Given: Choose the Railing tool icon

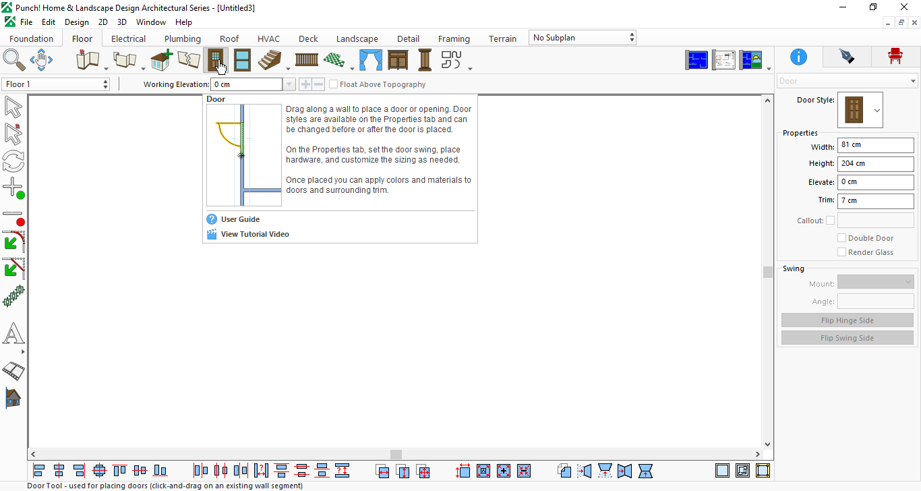Looking at the screenshot, I should tap(307, 60).
